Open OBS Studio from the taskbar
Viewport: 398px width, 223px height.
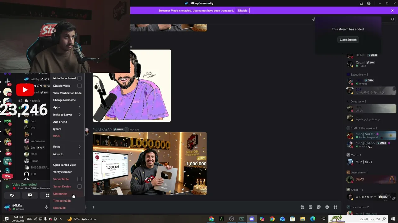pyautogui.click(x=231, y=219)
